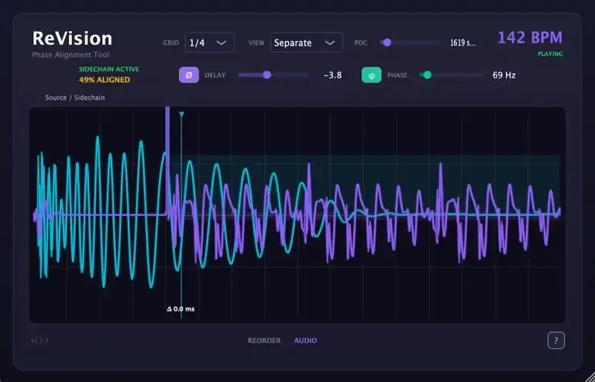Switch to the REORDER tab
The height and width of the screenshot is (382, 595).
(264, 341)
